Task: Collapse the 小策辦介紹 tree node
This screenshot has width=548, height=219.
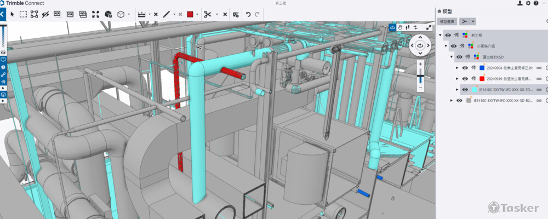Action: coord(446,46)
